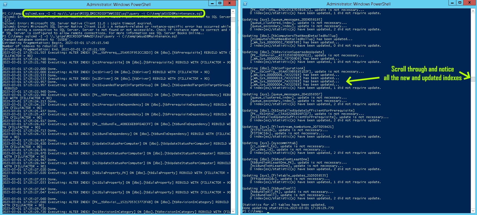Open the left PowerShell window's system menu icon

pyautogui.click(x=5, y=4)
